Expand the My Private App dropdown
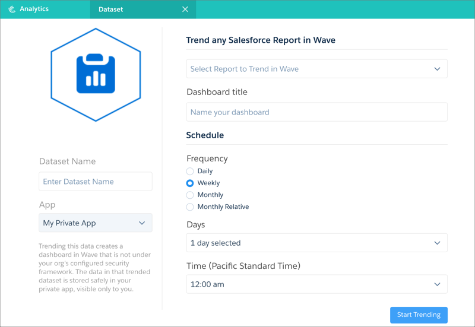This screenshot has width=475, height=327. (x=96, y=223)
